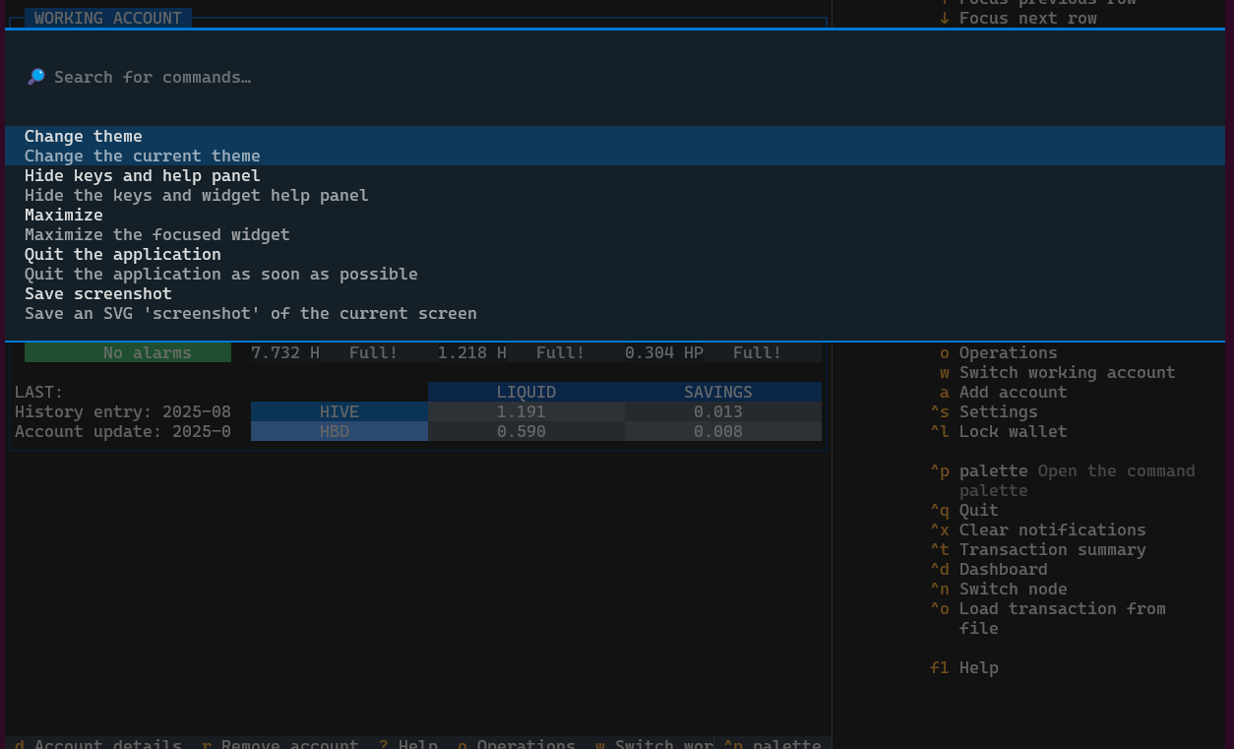Image resolution: width=1234 pixels, height=749 pixels.
Task: Click the LIQUID column header
Action: [x=525, y=392]
